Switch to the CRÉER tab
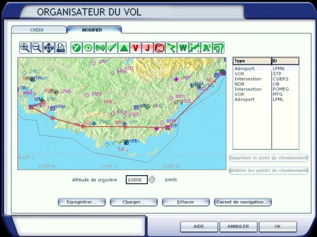Viewport: 317px width, 237px height. pyautogui.click(x=39, y=30)
